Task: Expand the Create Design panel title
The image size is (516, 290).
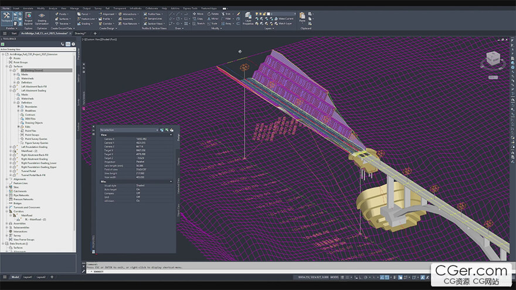Action: 108,28
